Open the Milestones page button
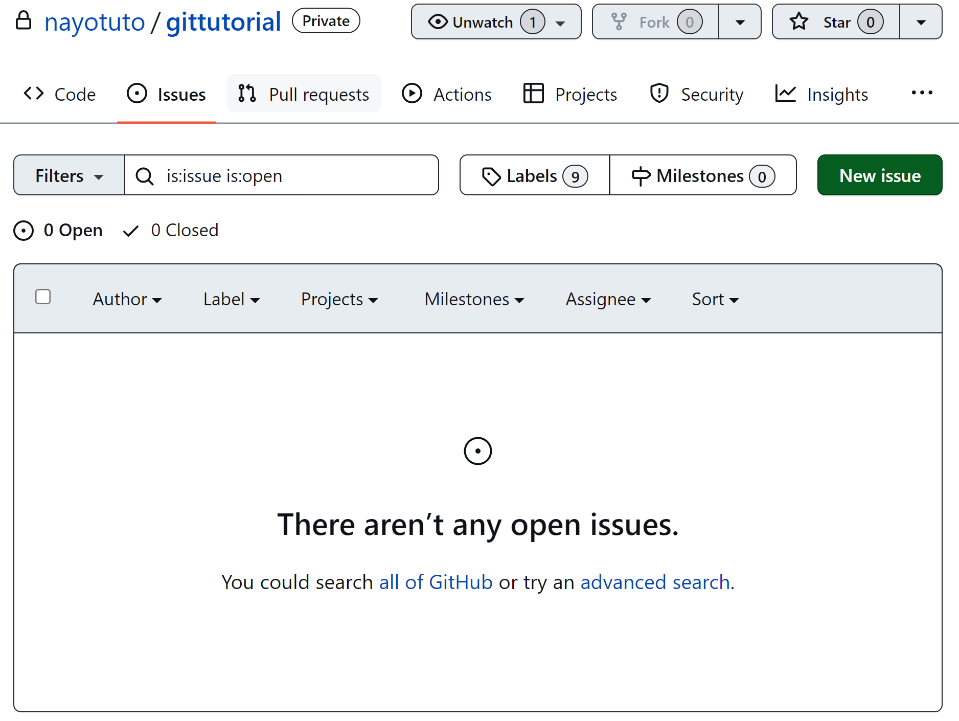The image size is (959, 721). point(703,175)
